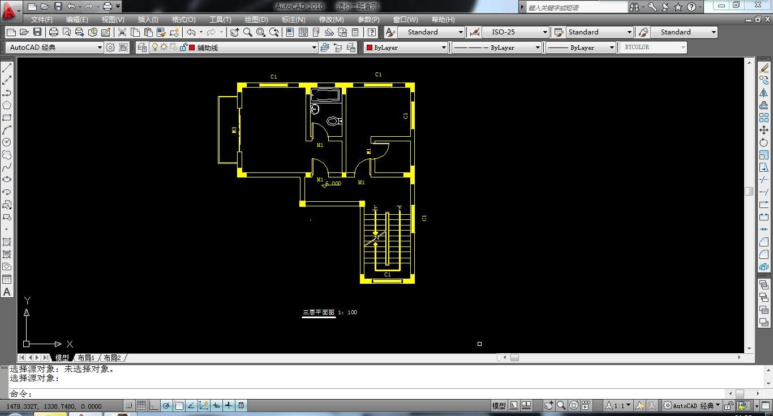The width and height of the screenshot is (773, 416).
Task: Switch to the 布局1 layout tab
Action: 86,358
